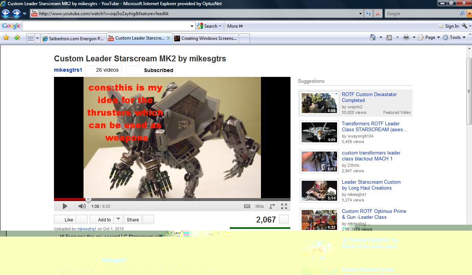Open the Tools menu dropdown
Image resolution: width=472 pixels, height=275 pixels.
pyautogui.click(x=454, y=37)
